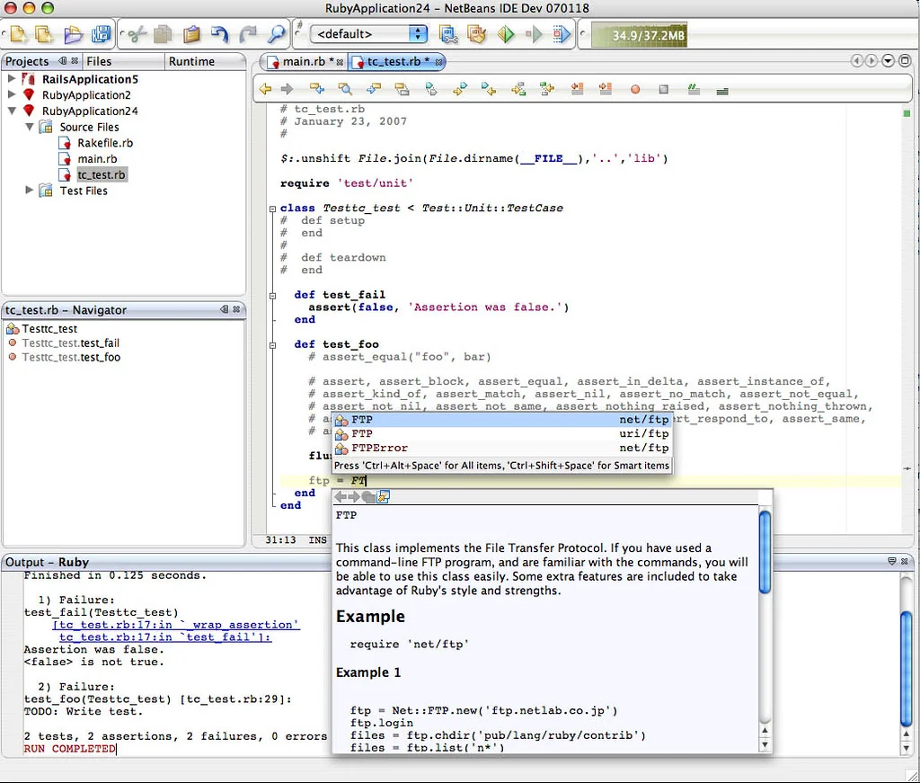Collapse the Source Files folder
The height and width of the screenshot is (783, 920).
[x=29, y=126]
